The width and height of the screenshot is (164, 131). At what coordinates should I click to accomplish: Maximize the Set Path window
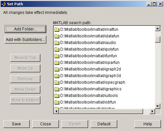pos(154,4)
